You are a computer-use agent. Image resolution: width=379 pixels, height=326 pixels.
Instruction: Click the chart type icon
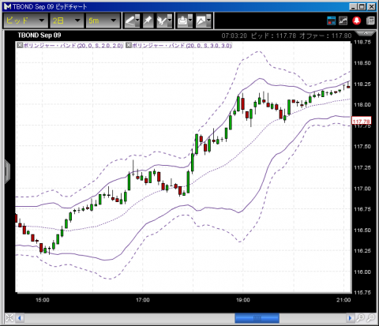click(x=201, y=21)
